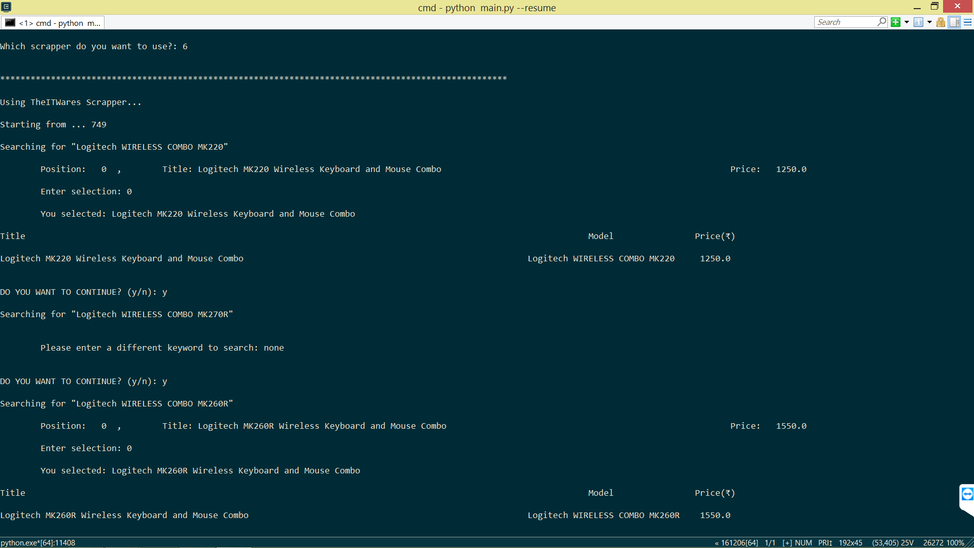This screenshot has height=548, width=974.
Task: Click the active console number '1' icon
Action: pyautogui.click(x=918, y=22)
